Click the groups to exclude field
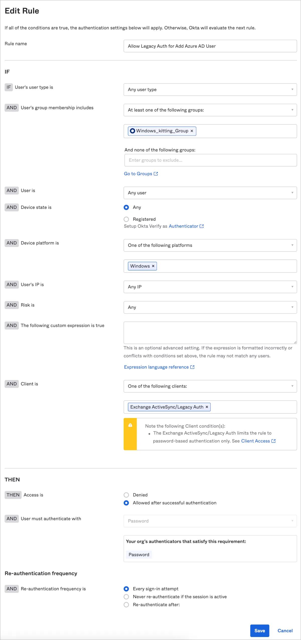 tap(211, 160)
